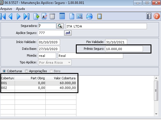Click the confirm arrow next to Apólice Seguro

coord(68,33)
